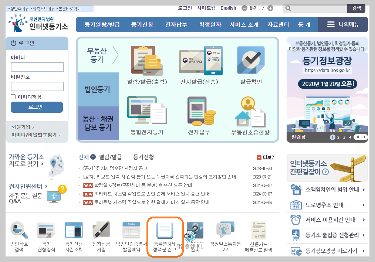
Task: Open 사이트맵 link
Action: pyautogui.click(x=206, y=8)
